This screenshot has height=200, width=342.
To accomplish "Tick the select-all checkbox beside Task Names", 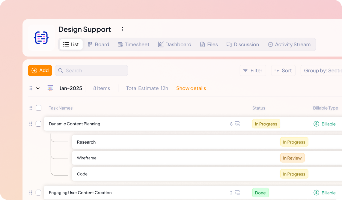I will point(39,108).
